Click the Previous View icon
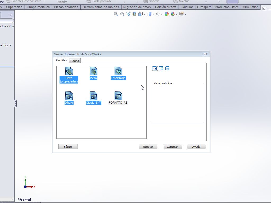Image resolution: width=271 pixels, height=203 pixels. point(128,14)
